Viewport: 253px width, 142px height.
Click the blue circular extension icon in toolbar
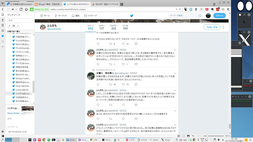point(191,9)
